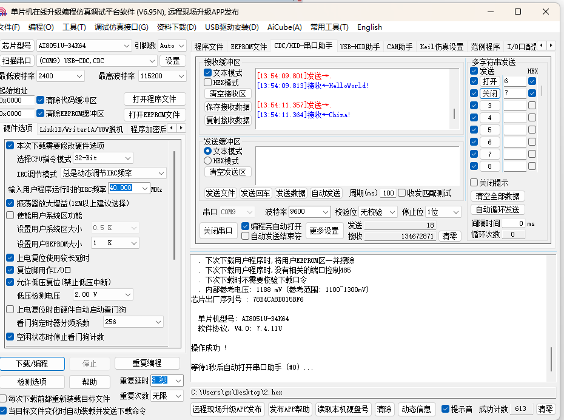Image resolution: width=564 pixels, height=420 pixels.
Task: Toggle 清除EEPROM缓冲区 checkbox
Action: [40, 113]
